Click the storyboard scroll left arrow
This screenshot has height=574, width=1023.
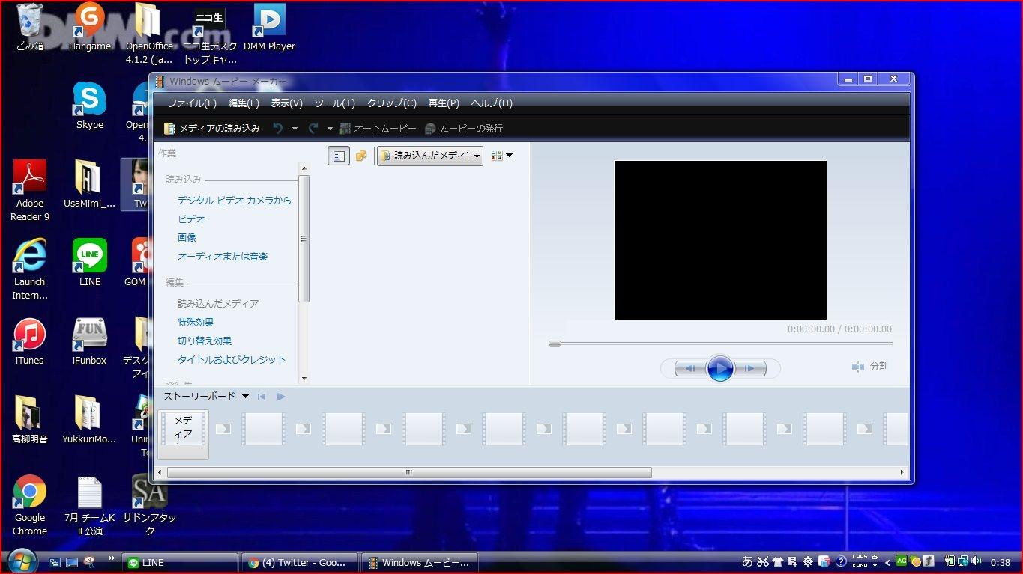[160, 472]
